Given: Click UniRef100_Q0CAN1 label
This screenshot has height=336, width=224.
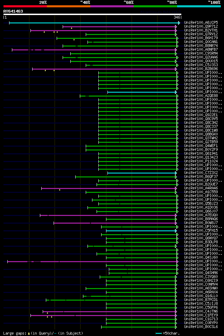Looking at the screenshot, I should pos(201,42).
